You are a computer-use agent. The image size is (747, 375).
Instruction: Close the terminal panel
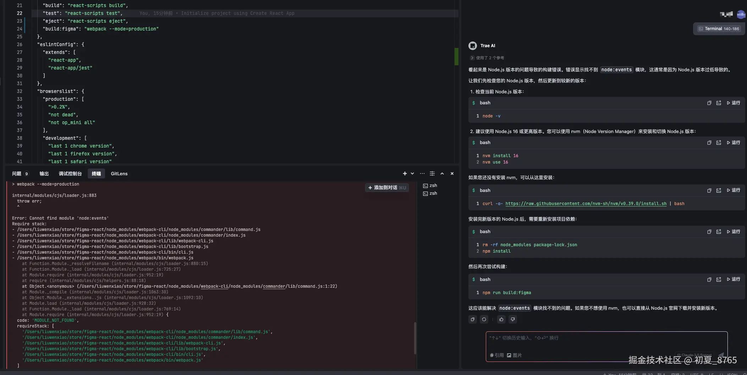point(452,174)
